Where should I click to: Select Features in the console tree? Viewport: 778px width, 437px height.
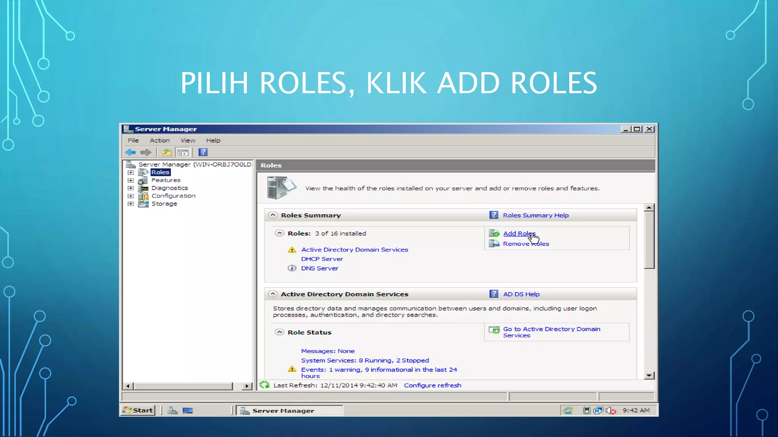click(166, 180)
